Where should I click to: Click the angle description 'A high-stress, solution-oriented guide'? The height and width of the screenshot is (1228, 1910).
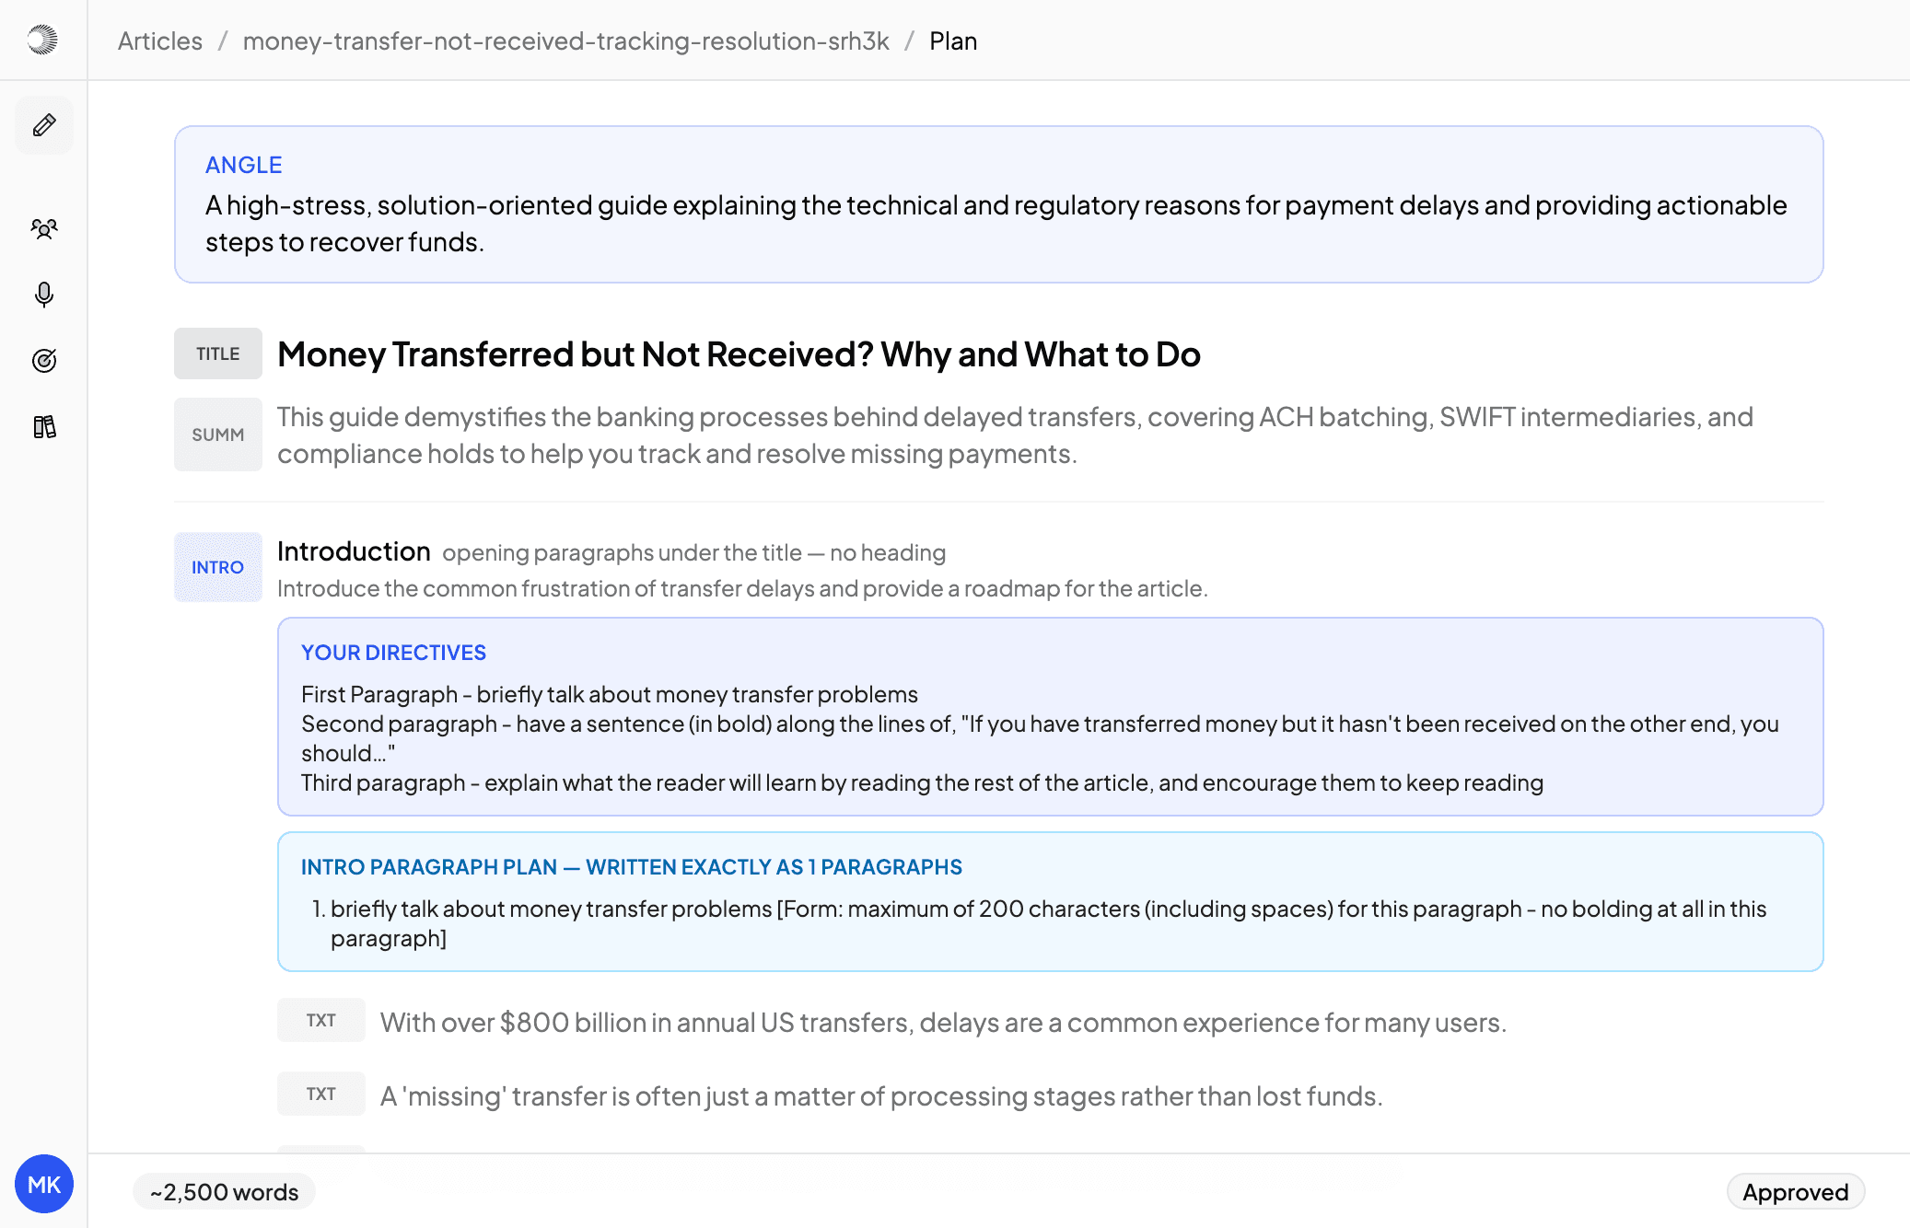pyautogui.click(x=996, y=224)
